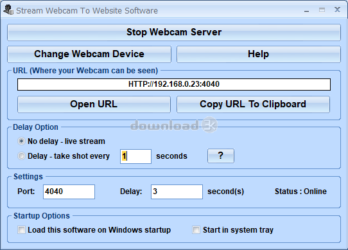Click the take-shot seconds input field

[135, 156]
